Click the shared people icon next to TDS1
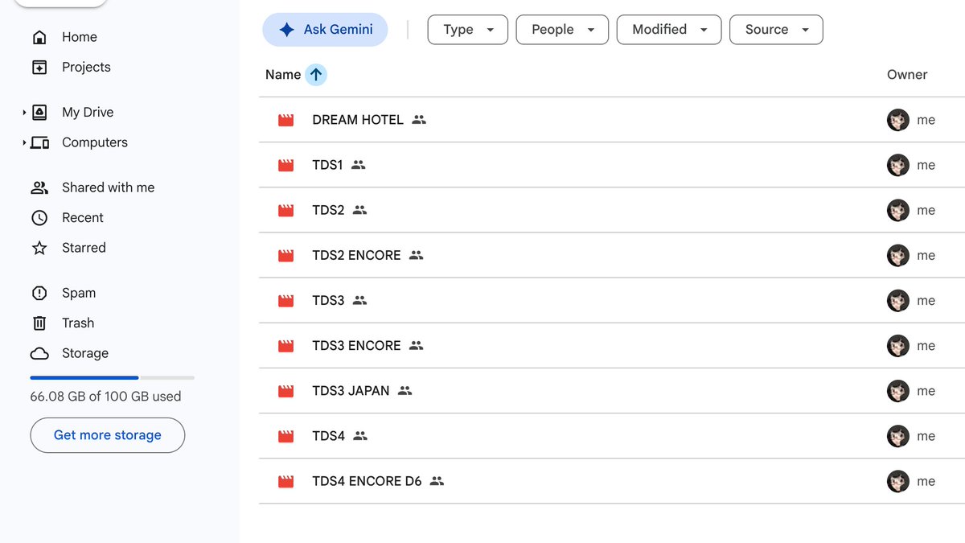Screen dimensions: 965x543 point(359,165)
